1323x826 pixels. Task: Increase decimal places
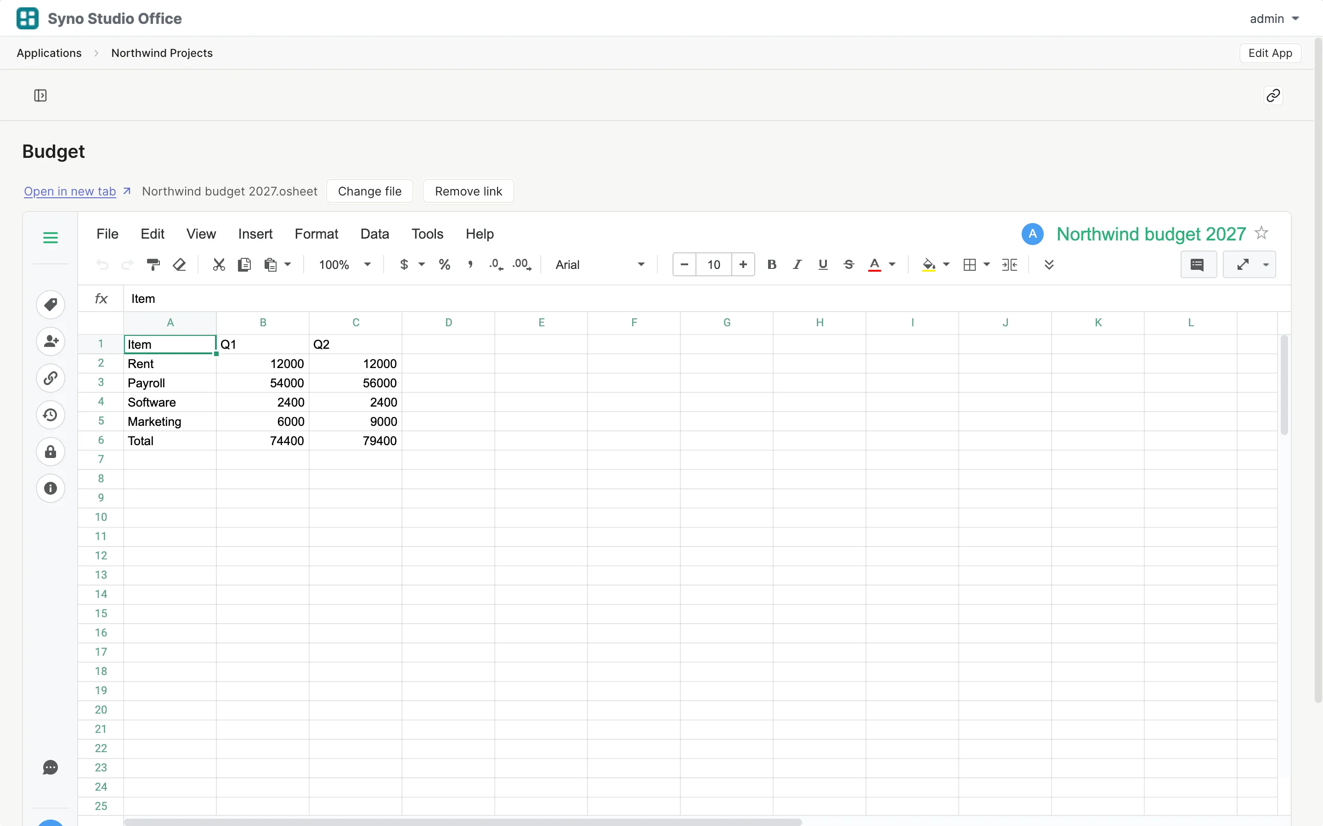pos(521,265)
